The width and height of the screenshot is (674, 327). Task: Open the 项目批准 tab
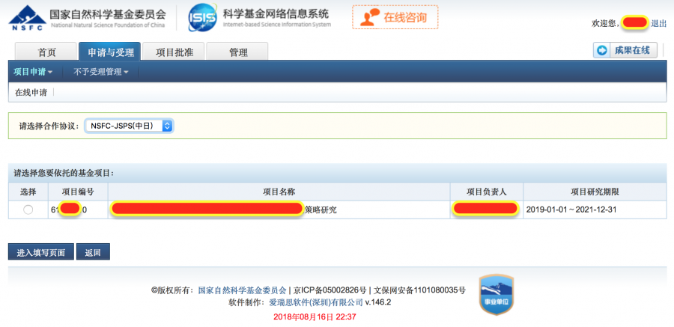pyautogui.click(x=174, y=52)
